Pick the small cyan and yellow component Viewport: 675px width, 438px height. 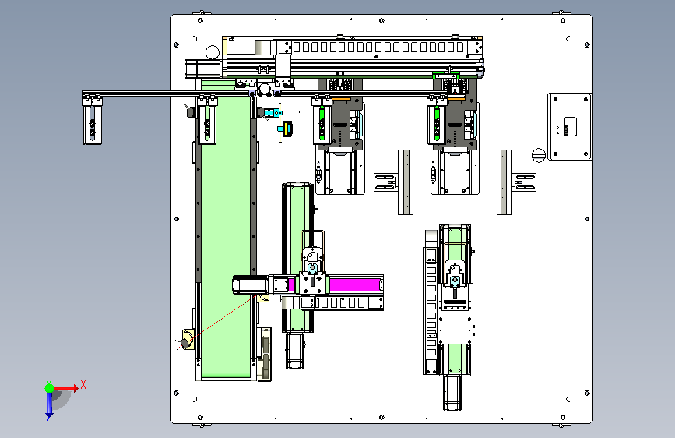(x=285, y=128)
